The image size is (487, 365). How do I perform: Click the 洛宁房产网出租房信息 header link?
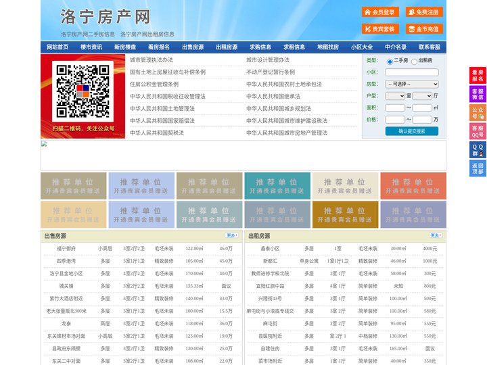pyautogui.click(x=147, y=34)
